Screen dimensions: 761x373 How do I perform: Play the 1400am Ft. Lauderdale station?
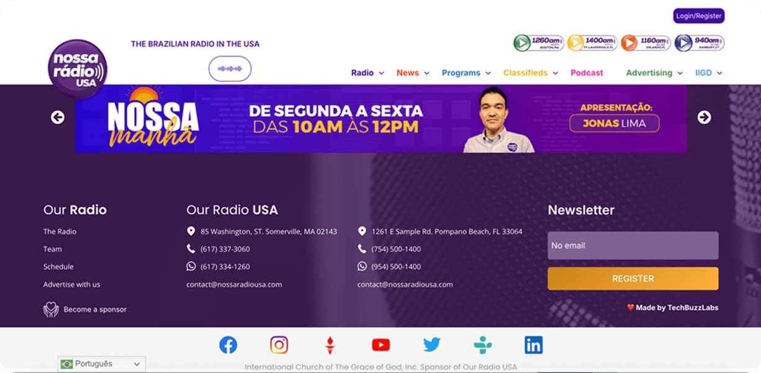click(592, 43)
